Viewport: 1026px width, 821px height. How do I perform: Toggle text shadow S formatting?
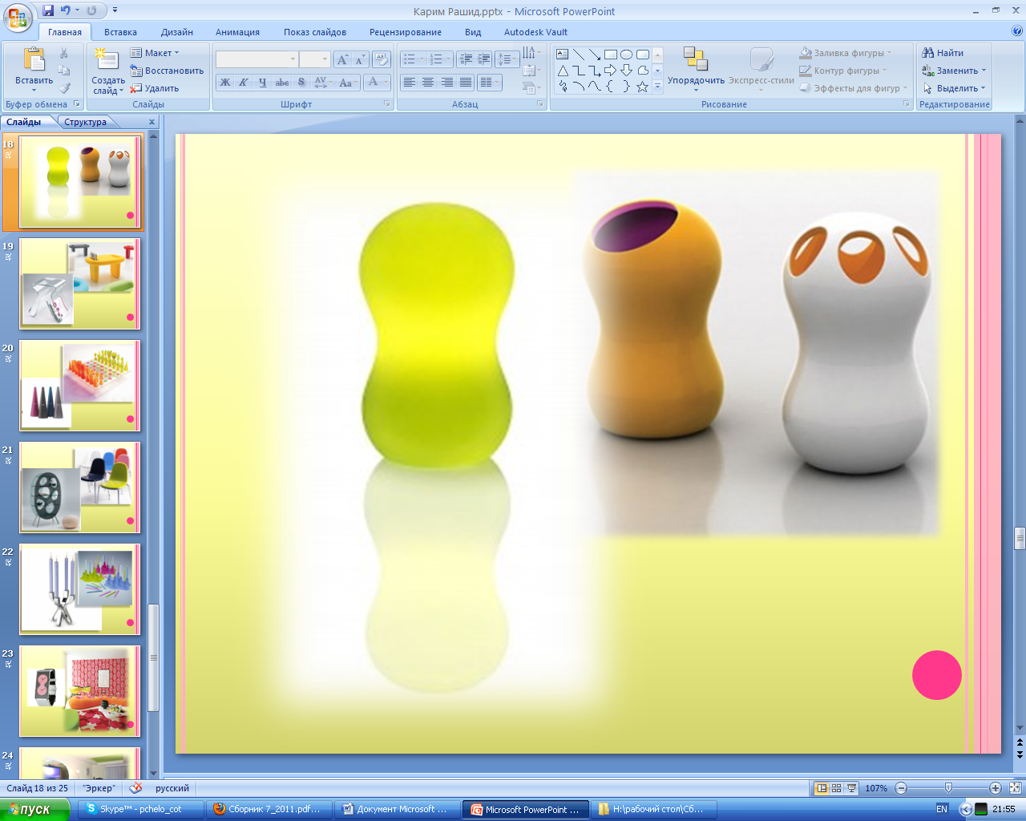coord(301,83)
